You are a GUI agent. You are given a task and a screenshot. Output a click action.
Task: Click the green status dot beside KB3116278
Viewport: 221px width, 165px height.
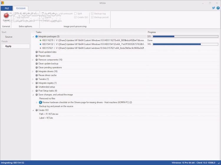click(x=40, y=40)
